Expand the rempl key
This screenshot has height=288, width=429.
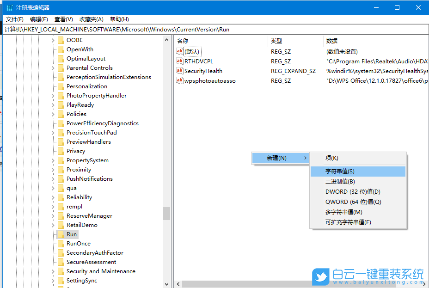click(x=52, y=206)
